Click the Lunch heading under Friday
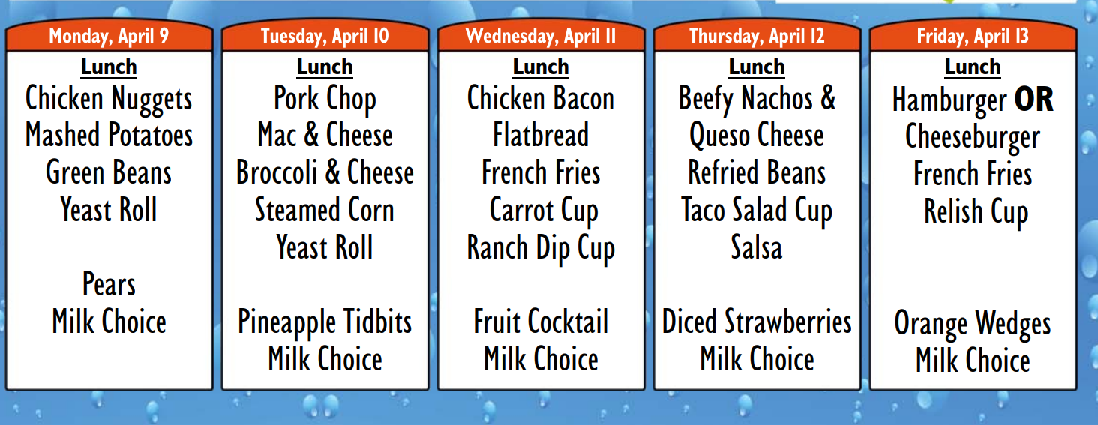1098x425 pixels. pos(973,67)
